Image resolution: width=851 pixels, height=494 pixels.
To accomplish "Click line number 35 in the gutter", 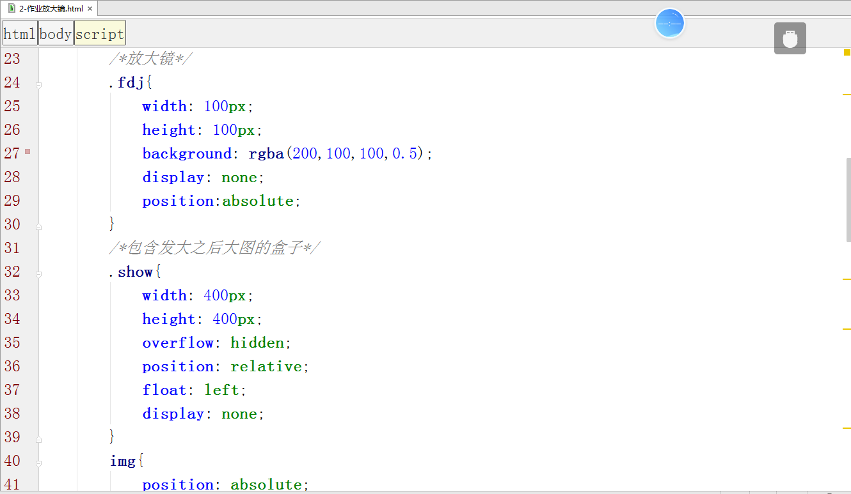I will pos(12,343).
